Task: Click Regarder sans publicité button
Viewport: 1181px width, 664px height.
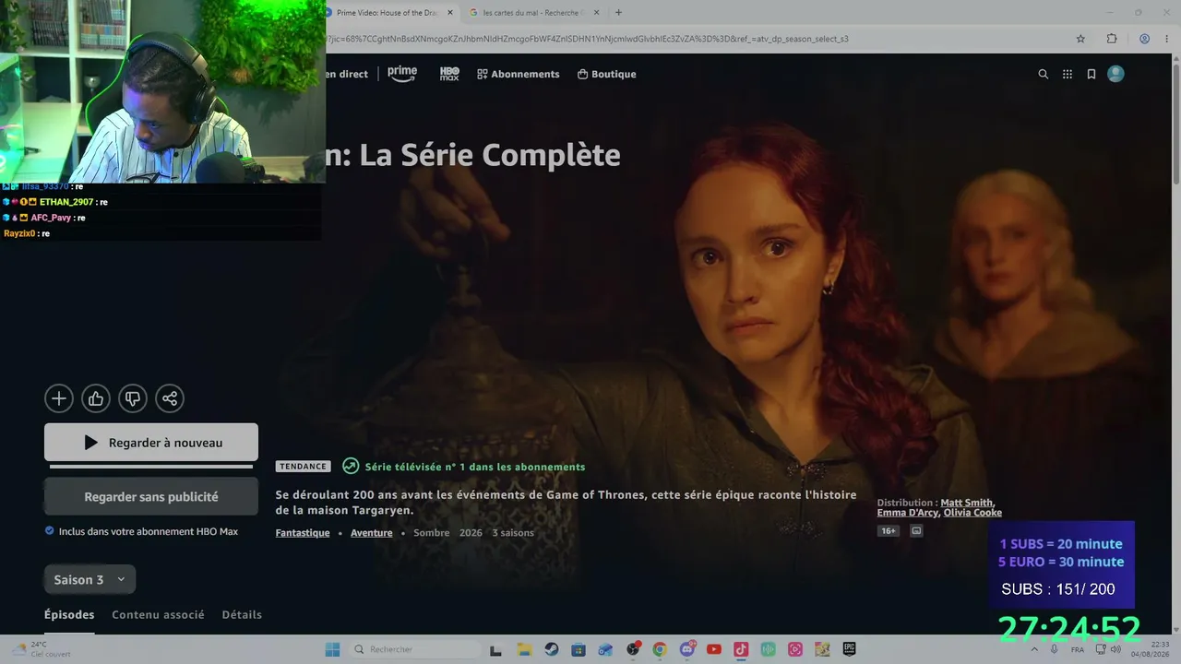Action: [151, 496]
